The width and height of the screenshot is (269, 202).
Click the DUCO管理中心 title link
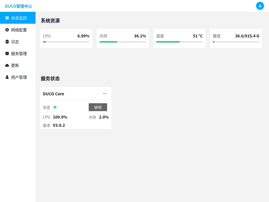click(x=18, y=6)
